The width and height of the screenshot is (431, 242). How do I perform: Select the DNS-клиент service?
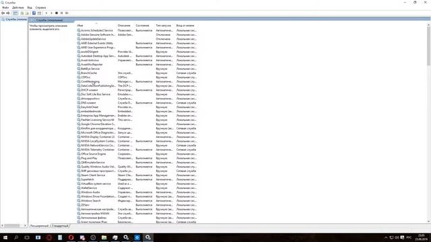pyautogui.click(x=137, y=103)
